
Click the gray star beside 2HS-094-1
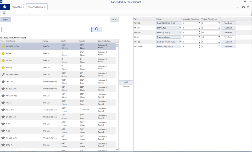tap(3, 82)
